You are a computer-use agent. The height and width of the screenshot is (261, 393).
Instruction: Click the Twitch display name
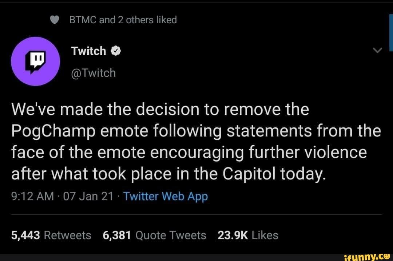tap(88, 51)
